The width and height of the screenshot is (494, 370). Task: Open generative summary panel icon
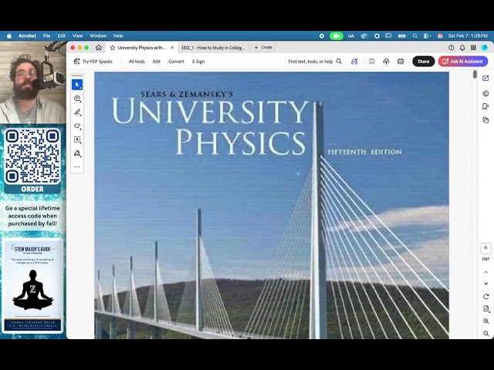(486, 93)
